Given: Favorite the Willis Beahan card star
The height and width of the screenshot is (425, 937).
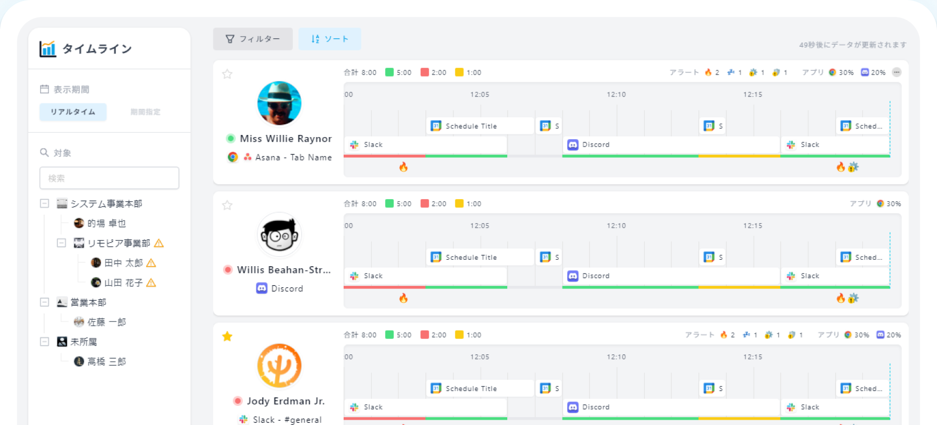Looking at the screenshot, I should click(x=227, y=206).
